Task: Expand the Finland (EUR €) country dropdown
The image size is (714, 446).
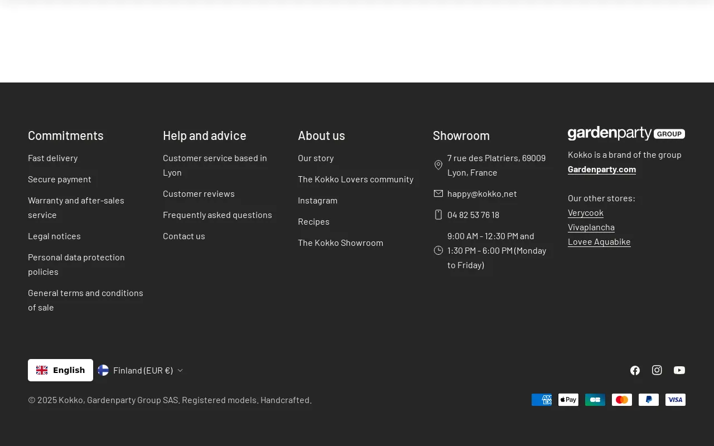Action: coord(140,370)
